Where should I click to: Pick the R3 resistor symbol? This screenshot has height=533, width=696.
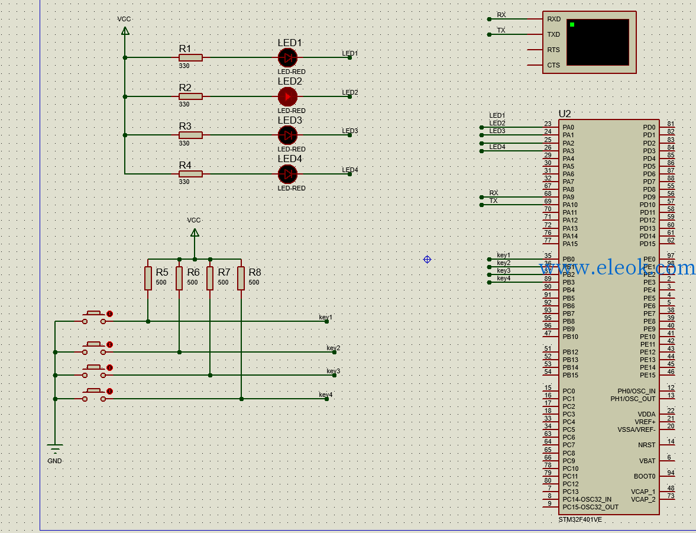pyautogui.click(x=190, y=135)
